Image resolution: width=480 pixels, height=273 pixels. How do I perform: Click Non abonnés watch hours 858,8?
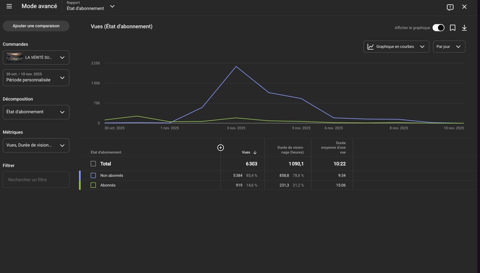[x=284, y=175]
